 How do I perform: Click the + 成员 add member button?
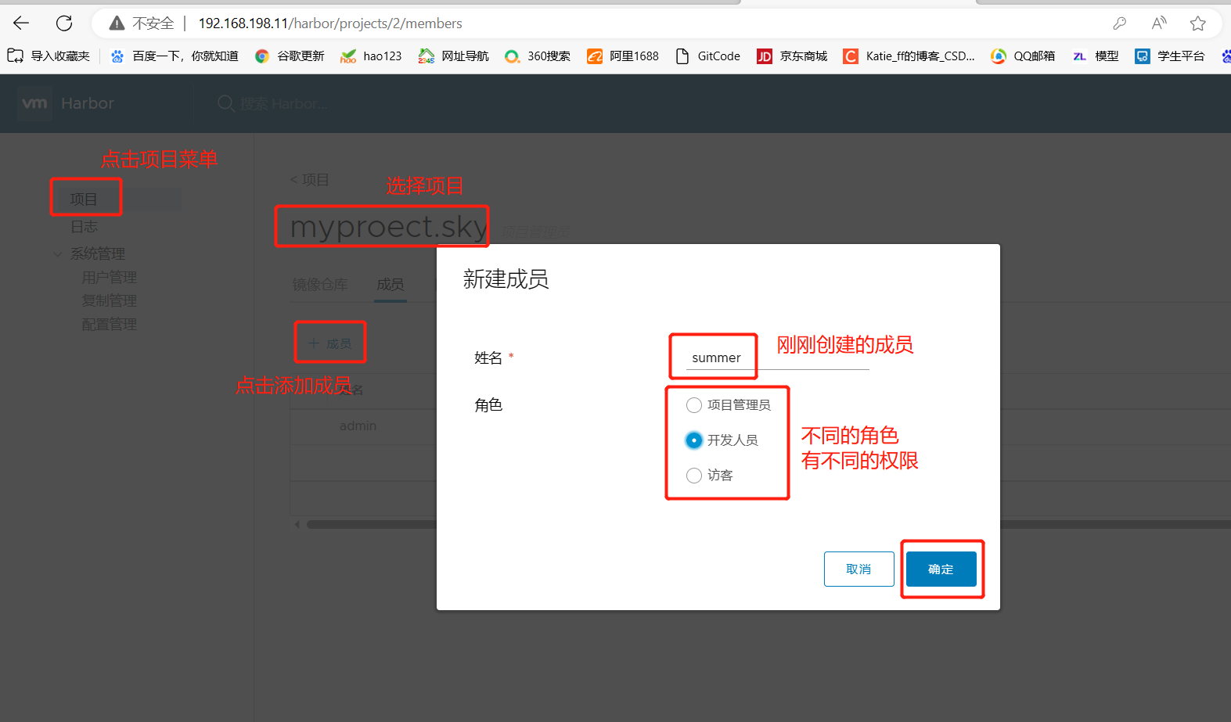(x=330, y=343)
